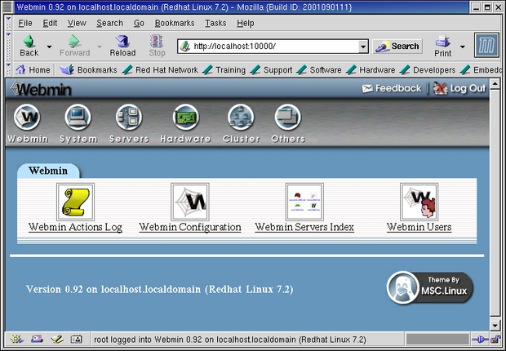Select the Hardware category icon
This screenshot has width=506, height=351.
click(x=185, y=119)
